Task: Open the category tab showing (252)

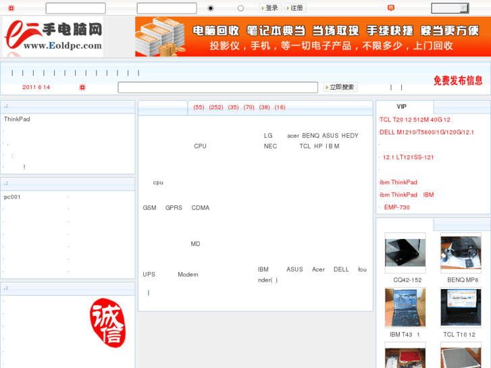Action: click(216, 107)
